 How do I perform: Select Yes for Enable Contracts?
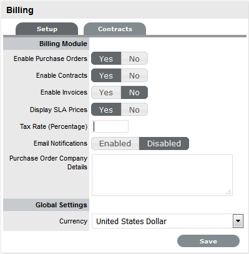[106, 75]
